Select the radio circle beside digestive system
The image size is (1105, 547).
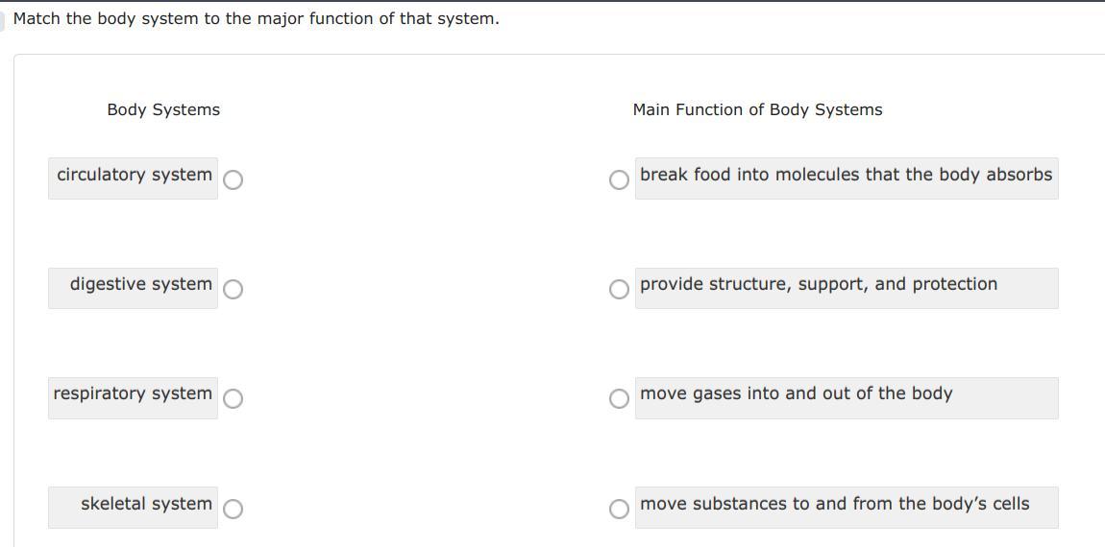(x=233, y=289)
